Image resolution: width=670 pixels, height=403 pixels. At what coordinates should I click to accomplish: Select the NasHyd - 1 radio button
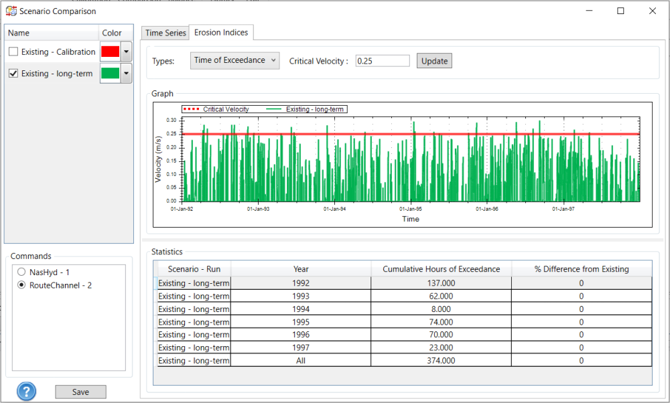(21, 272)
